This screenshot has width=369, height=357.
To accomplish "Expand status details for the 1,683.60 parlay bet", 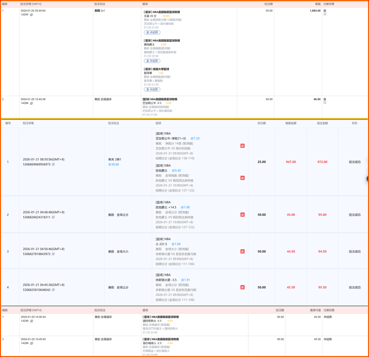I will [x=325, y=14].
